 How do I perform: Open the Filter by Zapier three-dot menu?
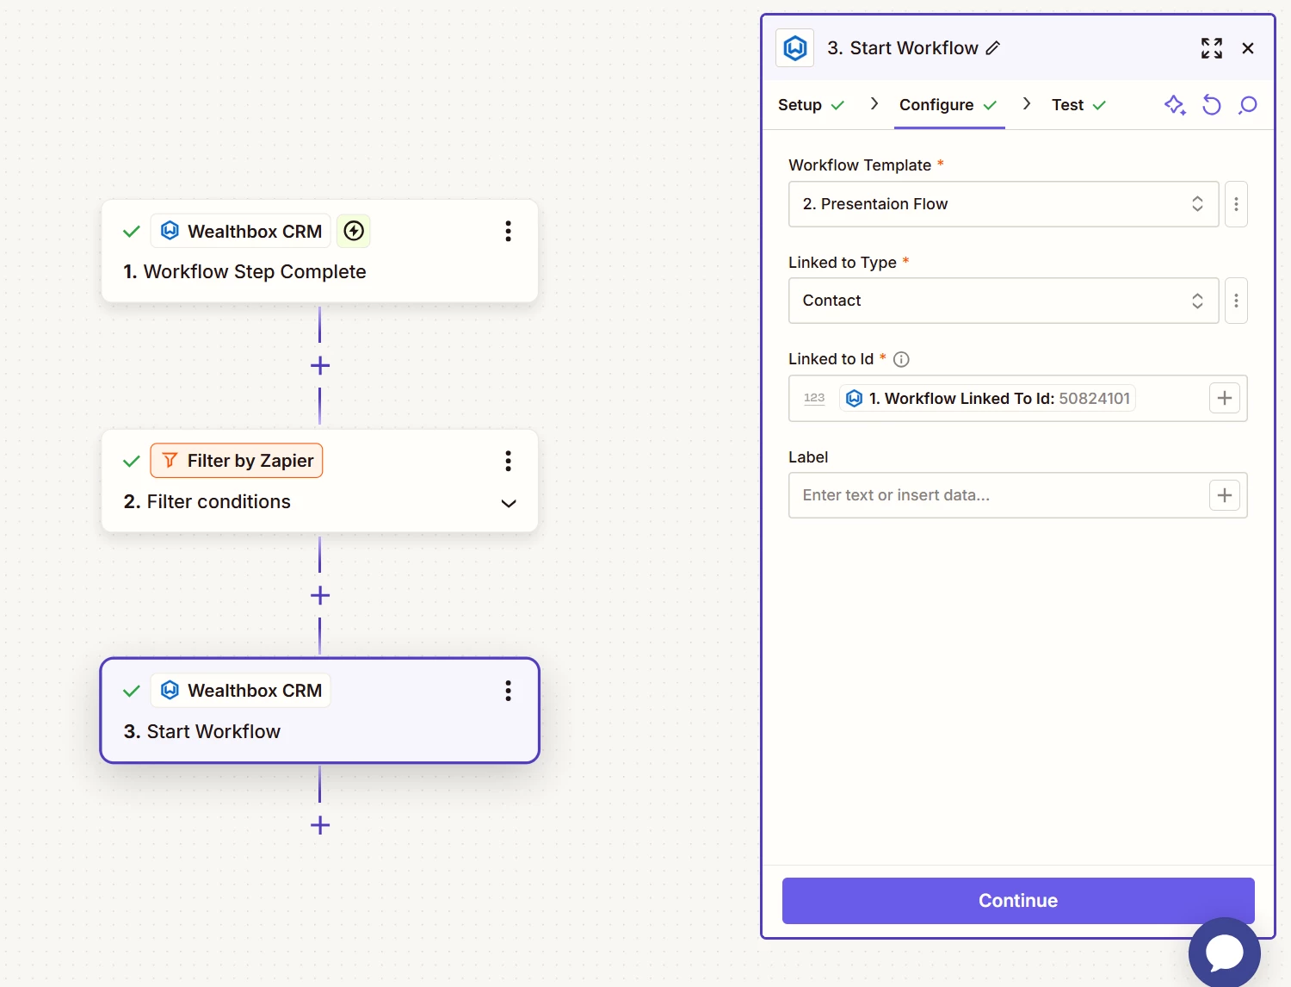[x=508, y=461]
